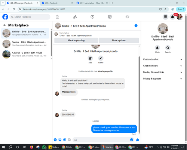Expand Media, files and links section
Image resolution: width=187 pixels, height=150 pixels.
coord(163,72)
